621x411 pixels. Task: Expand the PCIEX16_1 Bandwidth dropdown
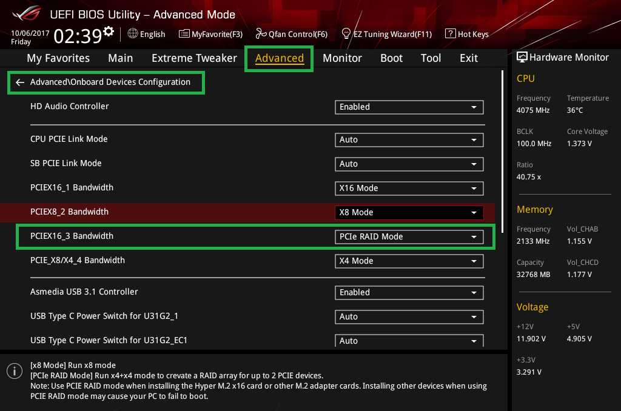point(409,188)
